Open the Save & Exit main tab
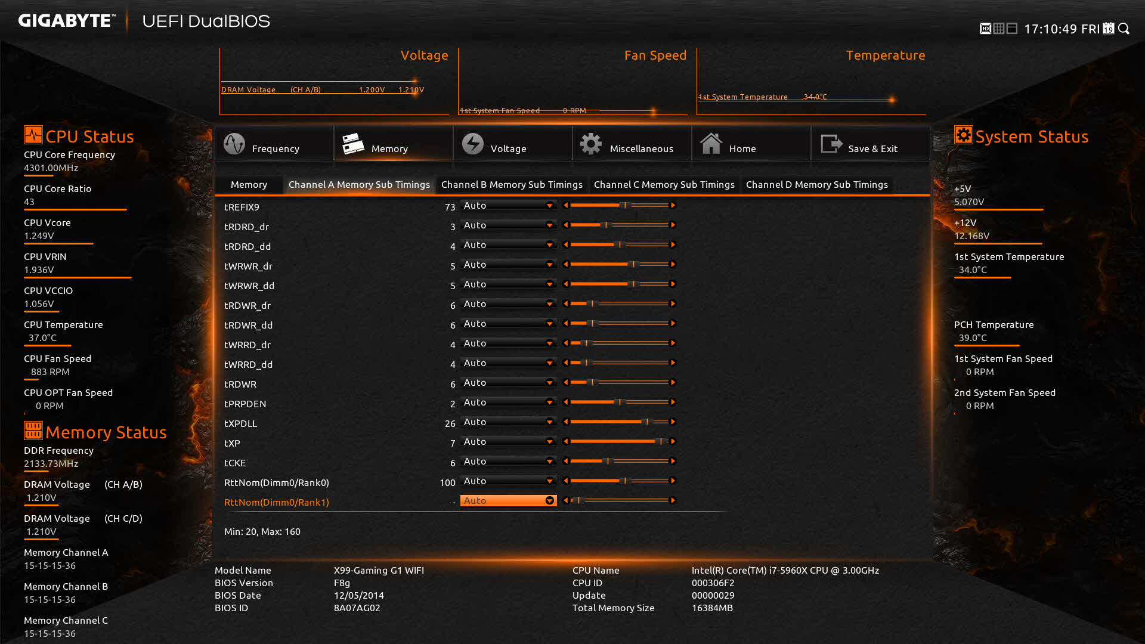The height and width of the screenshot is (644, 1145). coord(871,144)
